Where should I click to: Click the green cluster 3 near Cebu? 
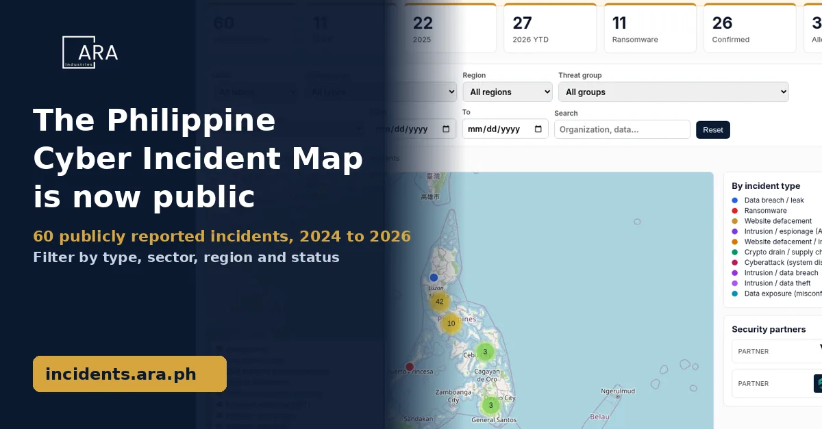[485, 352]
